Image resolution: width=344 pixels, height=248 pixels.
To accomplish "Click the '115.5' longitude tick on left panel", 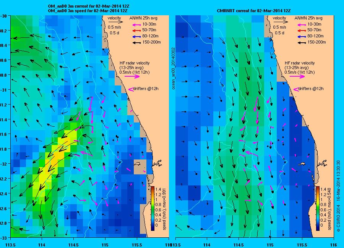I will click(137, 245).
